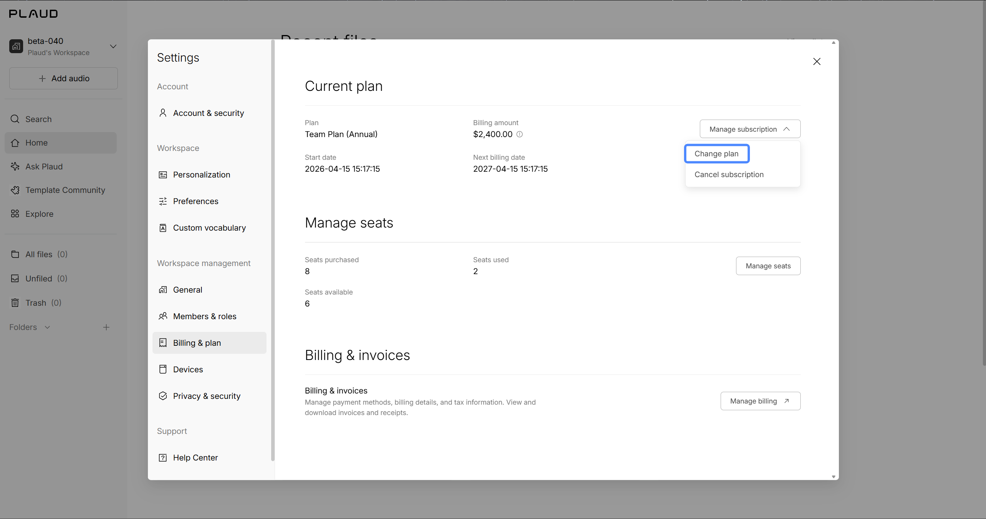
Task: Click the All files folder icon
Action: point(15,254)
